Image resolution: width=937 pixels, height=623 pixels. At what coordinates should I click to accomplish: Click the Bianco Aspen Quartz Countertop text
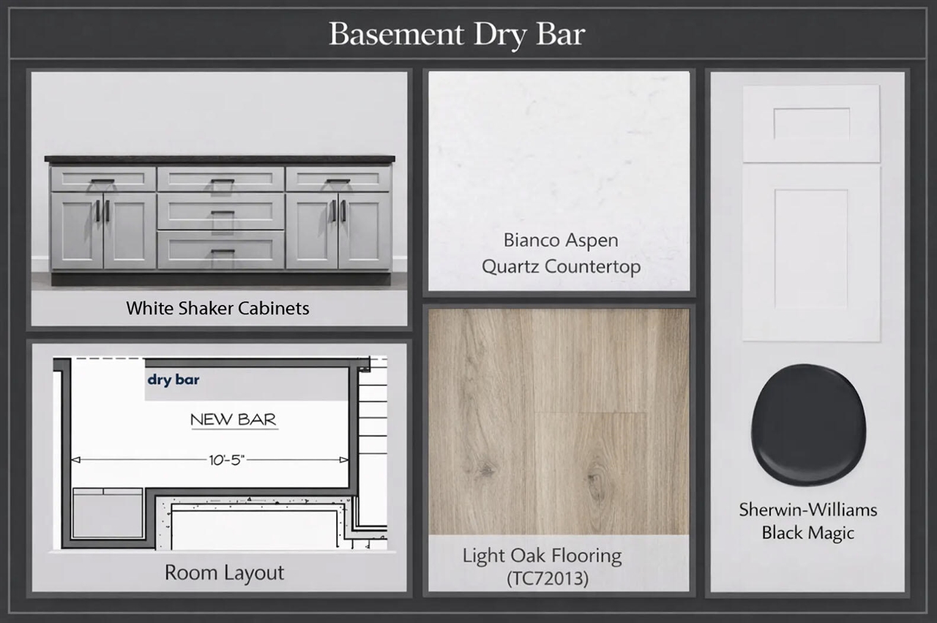pyautogui.click(x=561, y=253)
